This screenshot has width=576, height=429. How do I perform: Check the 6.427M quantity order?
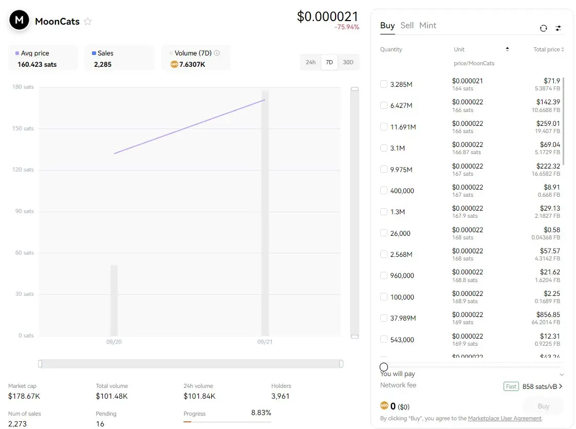pos(384,105)
